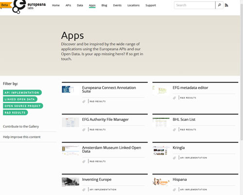Open BHL Scan List title
This screenshot has height=195, width=243.
click(x=184, y=119)
